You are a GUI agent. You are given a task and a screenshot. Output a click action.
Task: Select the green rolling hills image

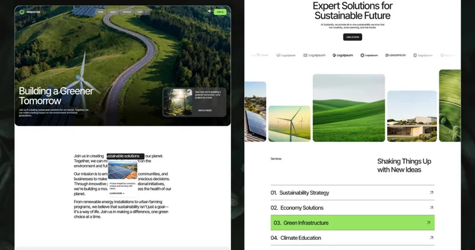pyautogui.click(x=349, y=108)
